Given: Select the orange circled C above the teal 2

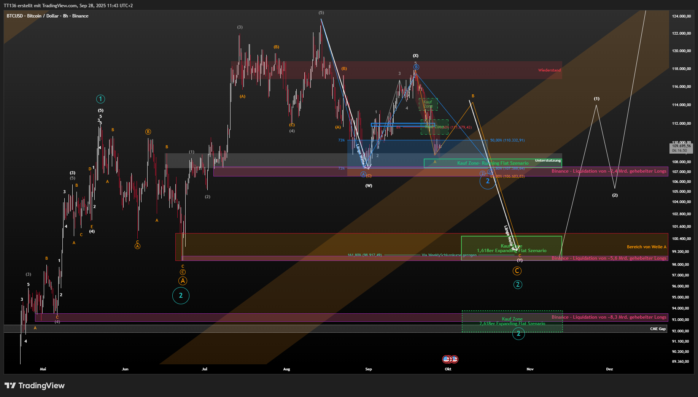Looking at the screenshot, I should pos(517,271).
